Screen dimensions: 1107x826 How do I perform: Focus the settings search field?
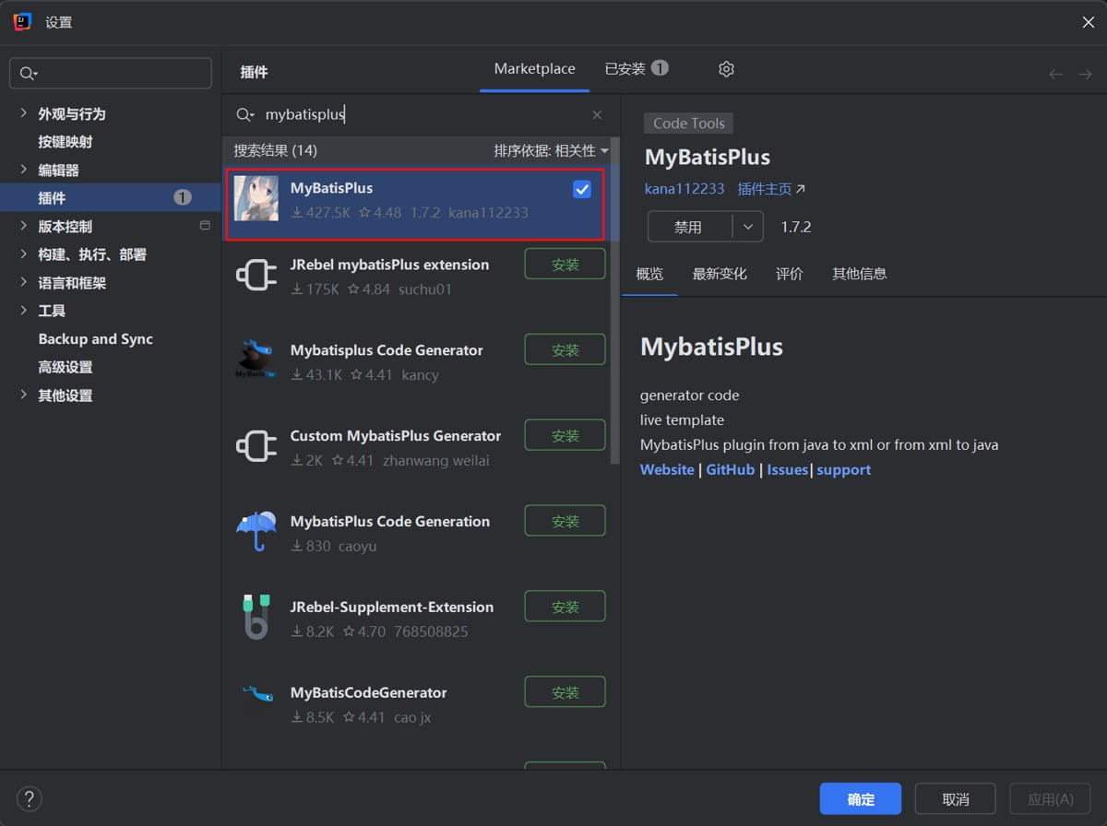coord(111,74)
